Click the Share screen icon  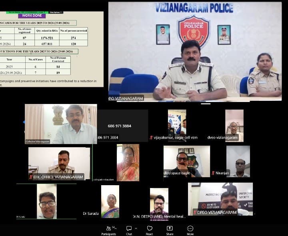pyautogui.click(x=170, y=228)
